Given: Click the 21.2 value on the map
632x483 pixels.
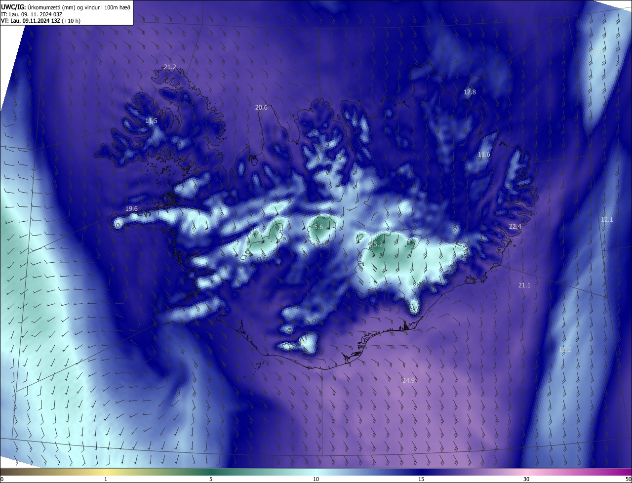Looking at the screenshot, I should tap(170, 67).
